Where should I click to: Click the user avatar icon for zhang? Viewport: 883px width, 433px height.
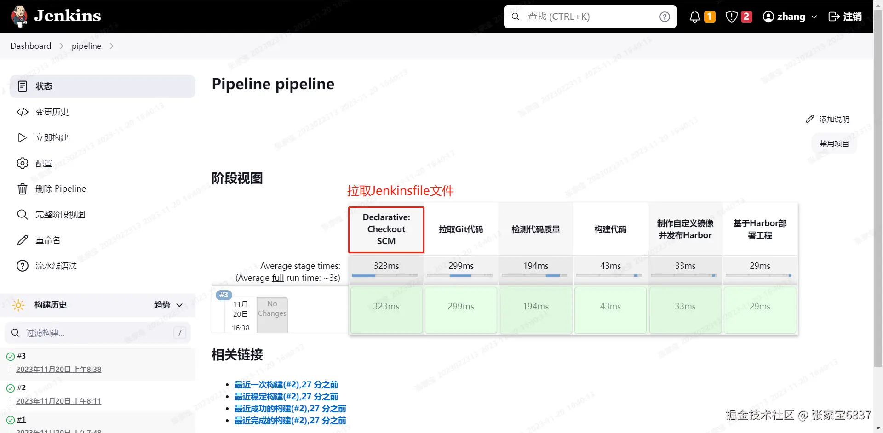point(768,17)
